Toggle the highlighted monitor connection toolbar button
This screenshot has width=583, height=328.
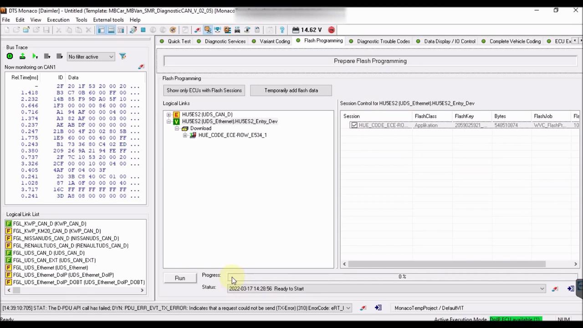[x=208, y=30]
